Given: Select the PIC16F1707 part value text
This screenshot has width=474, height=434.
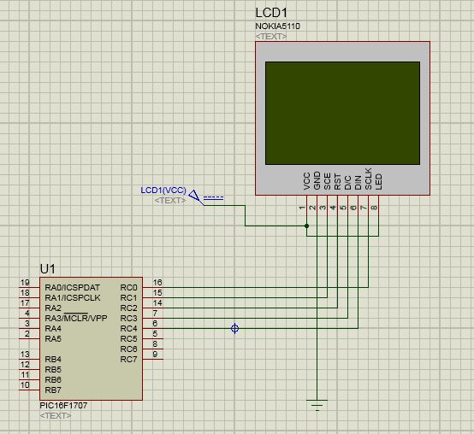Looking at the screenshot, I should pos(63,405).
